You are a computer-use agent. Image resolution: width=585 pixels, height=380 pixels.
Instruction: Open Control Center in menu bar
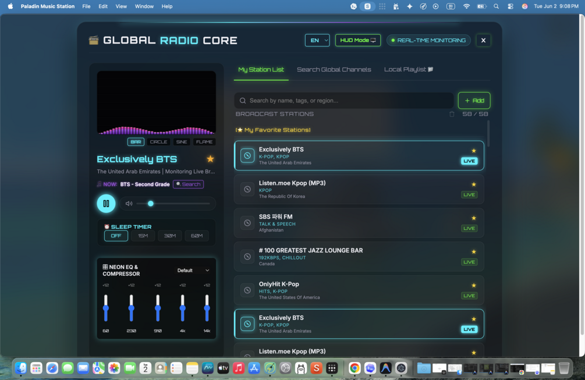(x=510, y=6)
